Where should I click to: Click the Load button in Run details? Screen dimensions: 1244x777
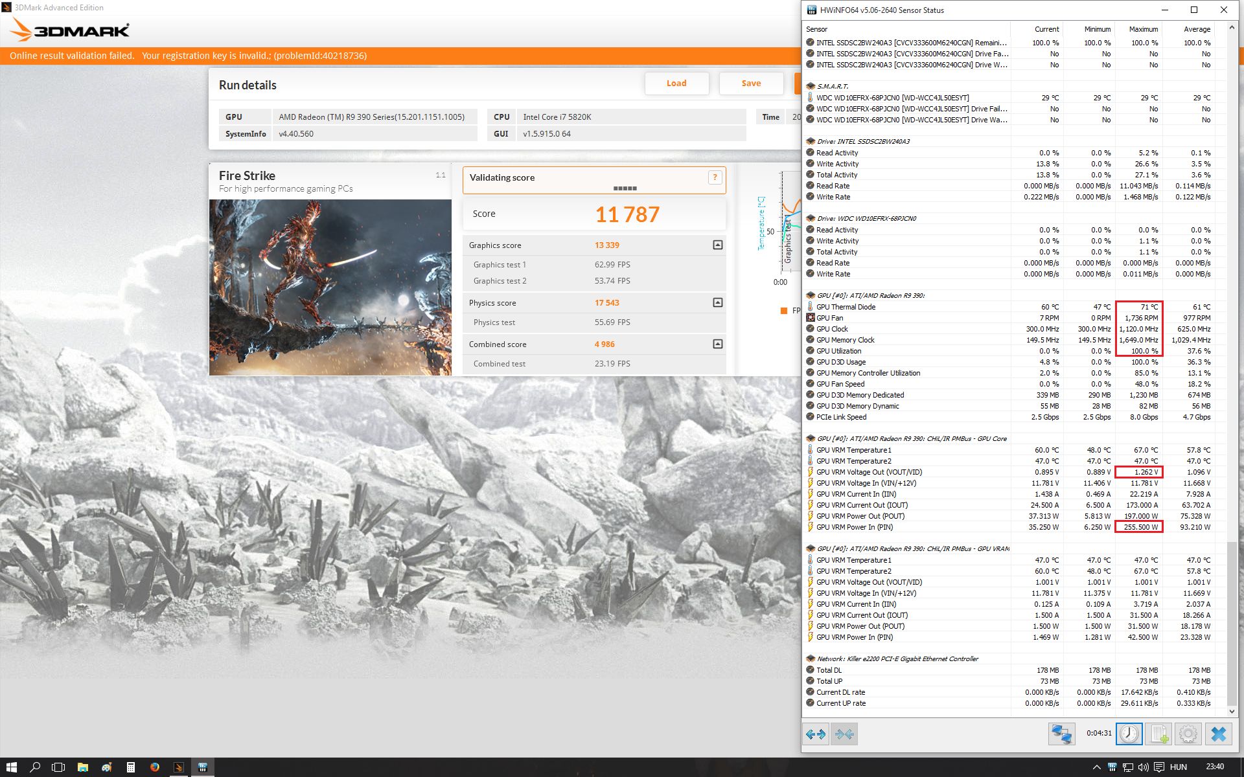(x=676, y=83)
